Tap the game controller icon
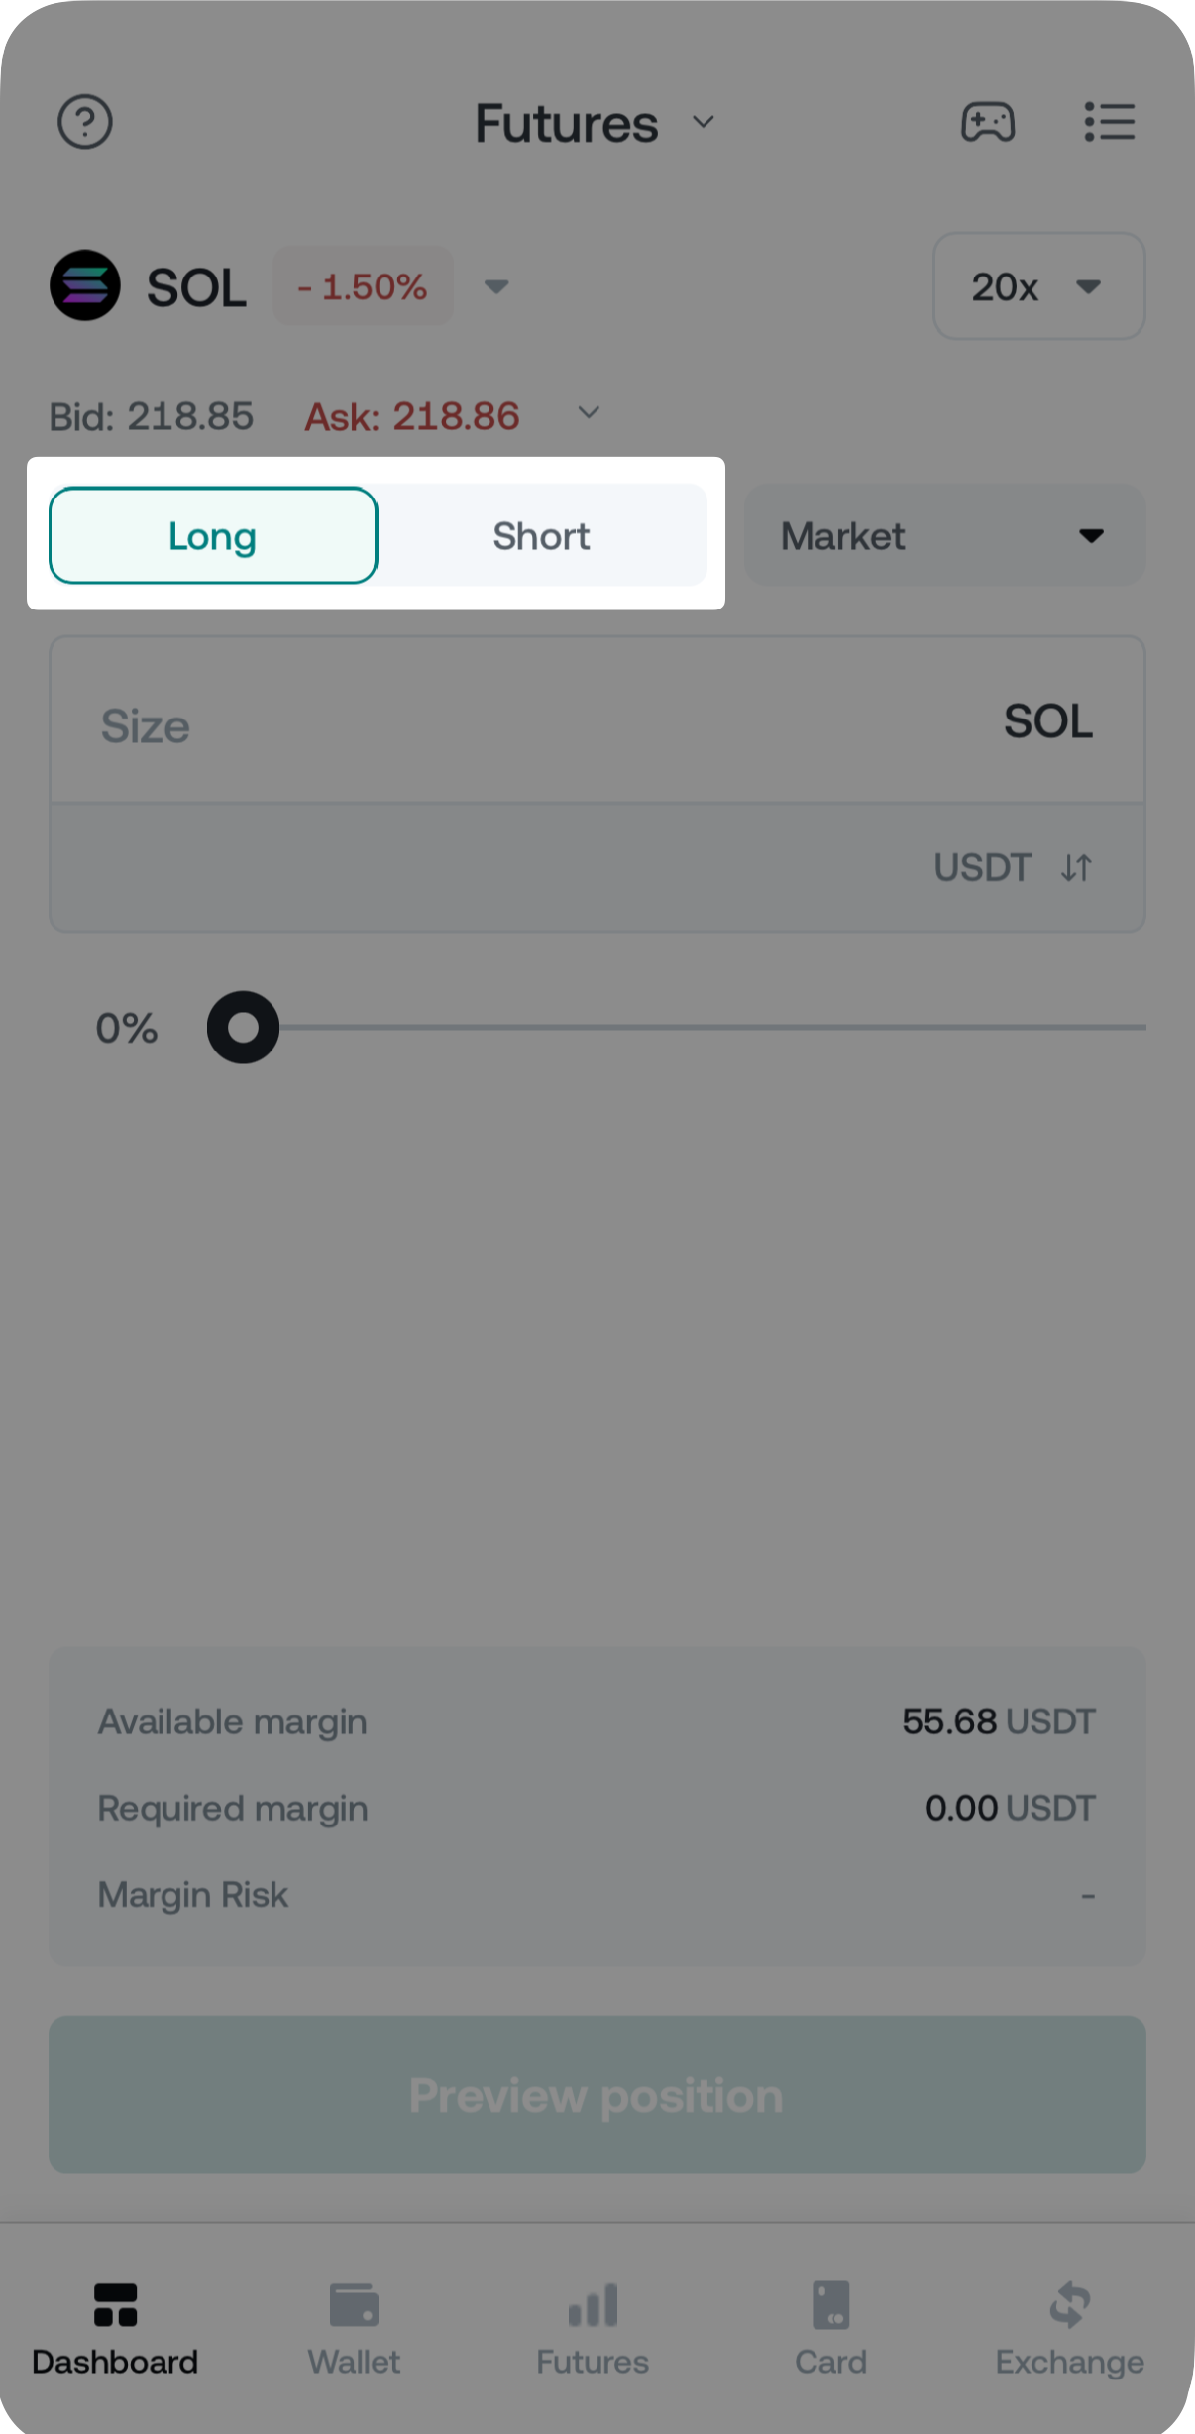 tap(988, 122)
